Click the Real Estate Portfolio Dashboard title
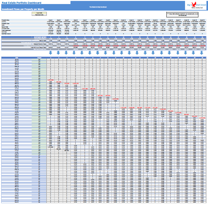The width and height of the screenshot is (208, 205). [21, 3]
